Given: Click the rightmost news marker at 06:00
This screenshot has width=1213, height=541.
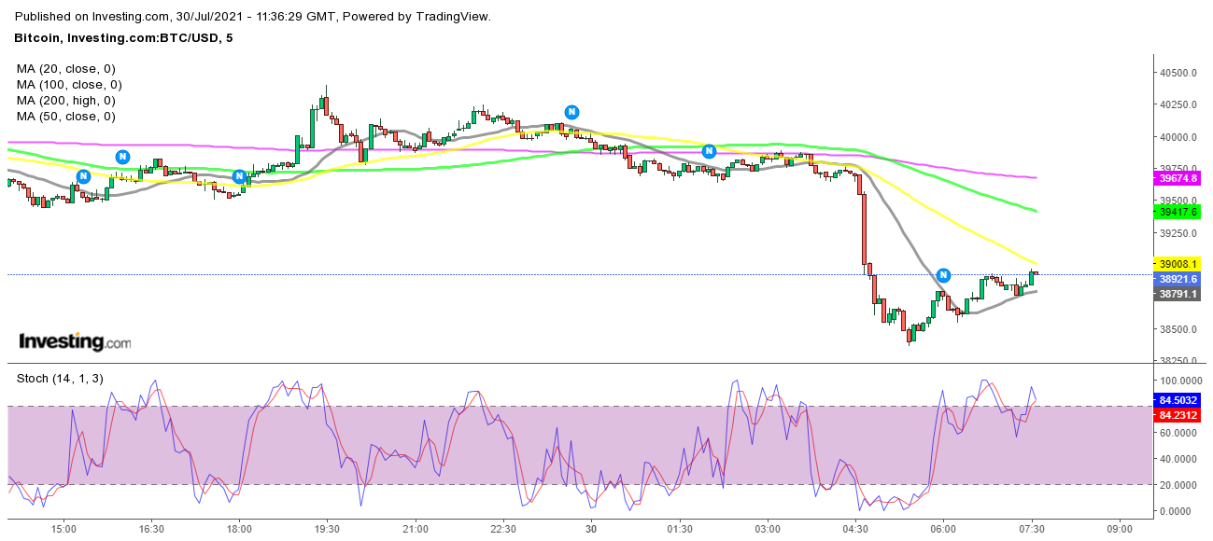Looking at the screenshot, I should point(943,275).
